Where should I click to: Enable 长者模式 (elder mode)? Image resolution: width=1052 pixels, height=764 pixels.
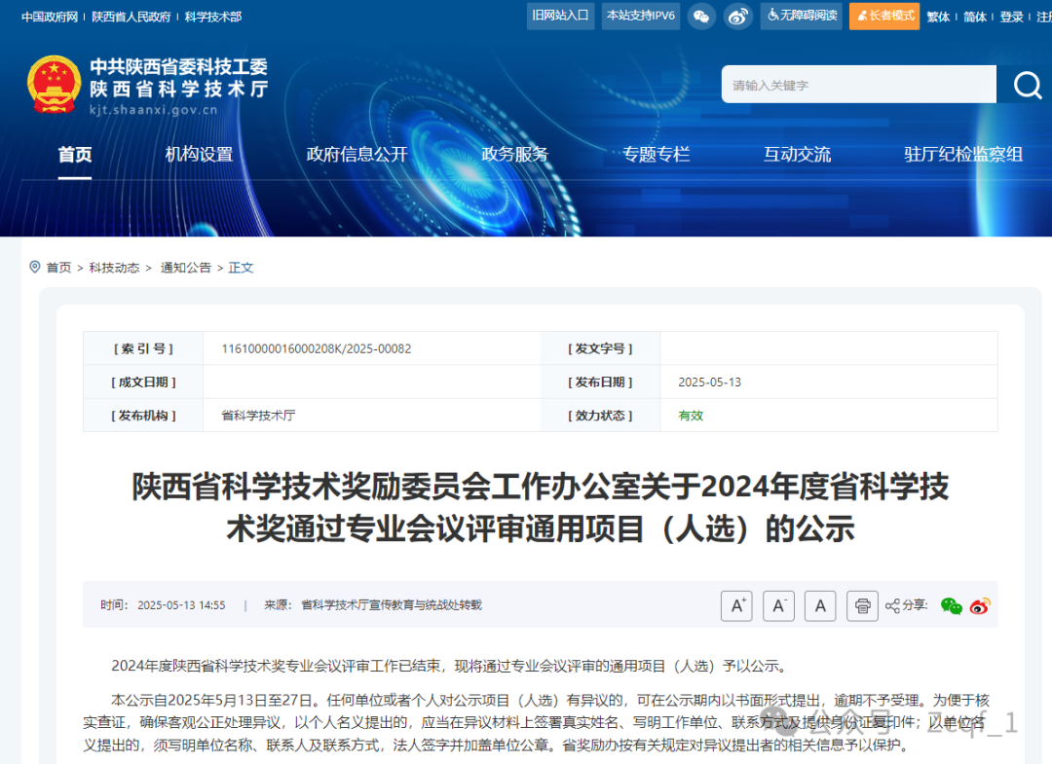(x=883, y=16)
